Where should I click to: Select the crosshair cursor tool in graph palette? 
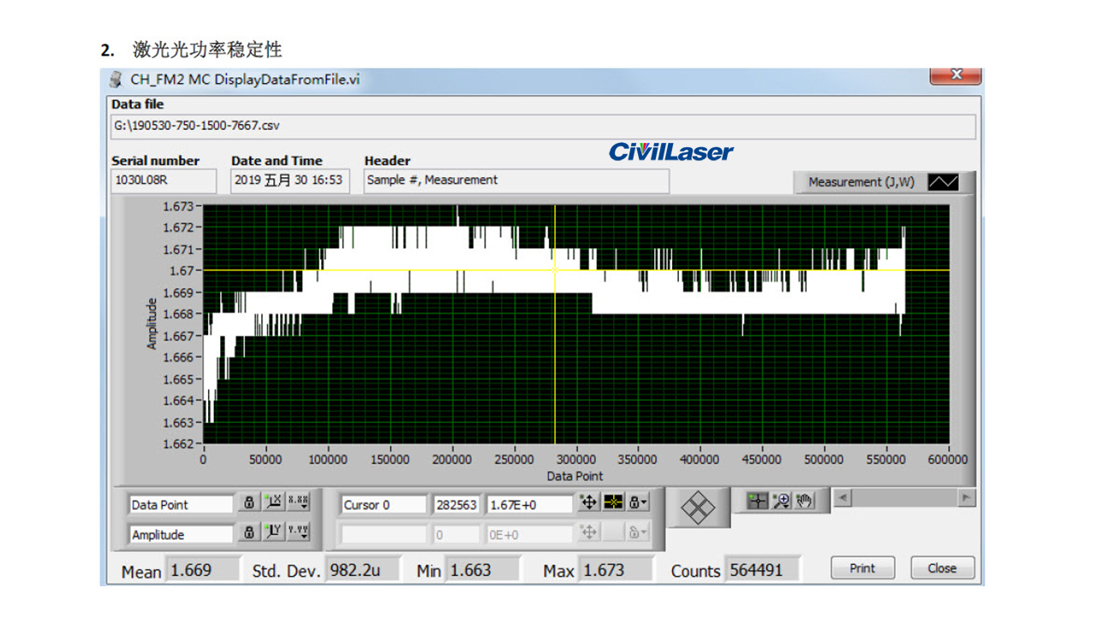click(x=757, y=501)
